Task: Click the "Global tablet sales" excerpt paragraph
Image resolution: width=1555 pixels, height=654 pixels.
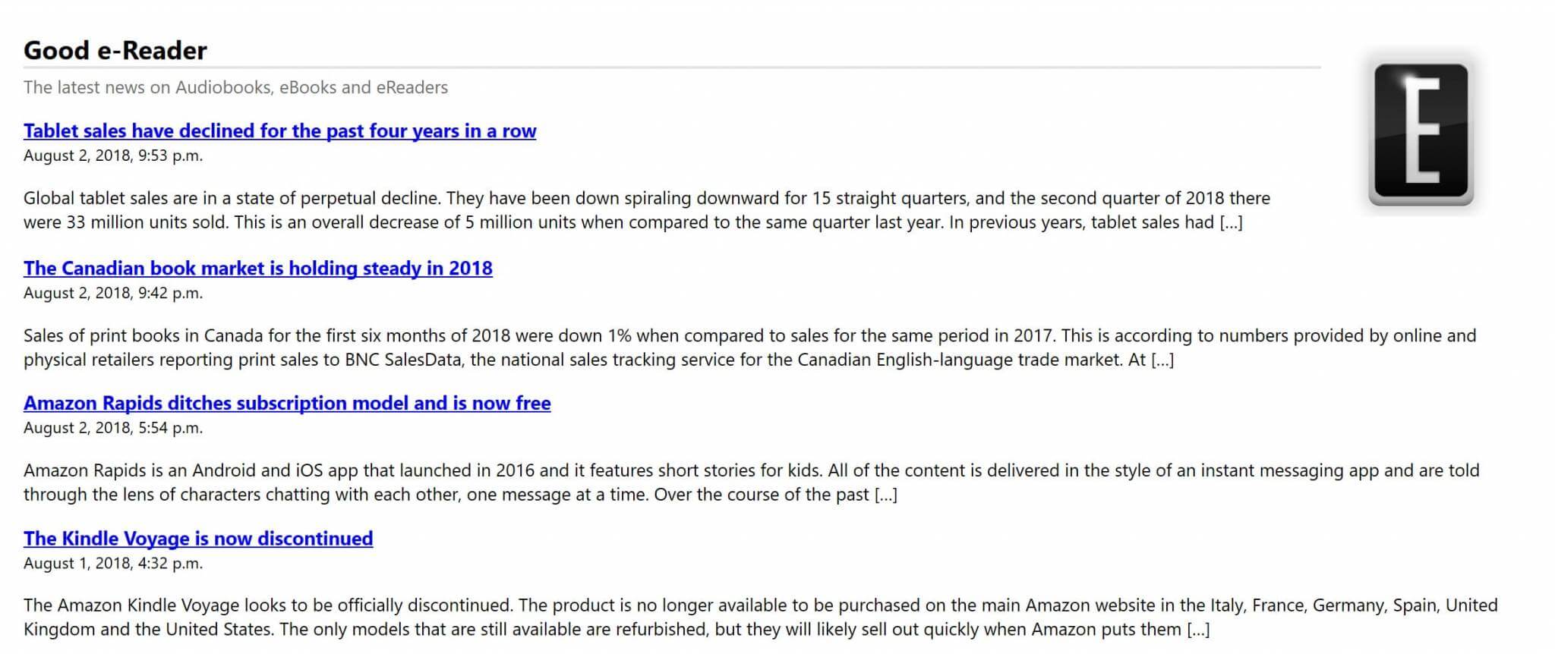Action: (647, 210)
